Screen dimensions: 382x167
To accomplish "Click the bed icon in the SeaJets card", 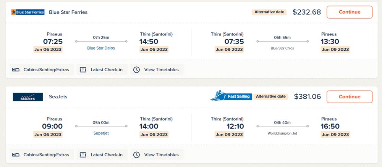I will point(16,155).
